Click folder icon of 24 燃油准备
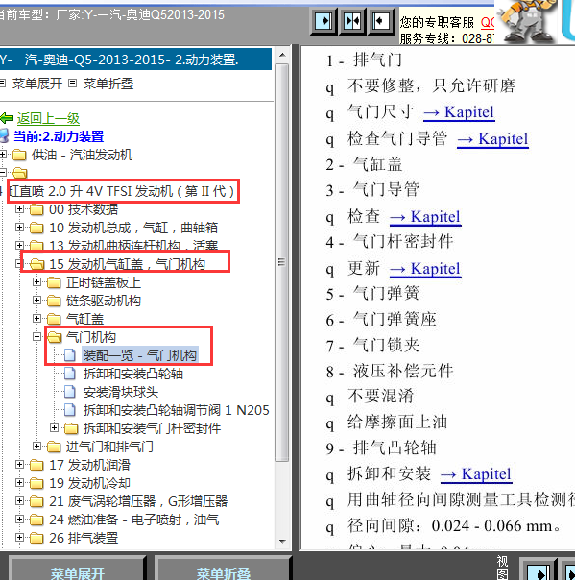 click(x=36, y=520)
